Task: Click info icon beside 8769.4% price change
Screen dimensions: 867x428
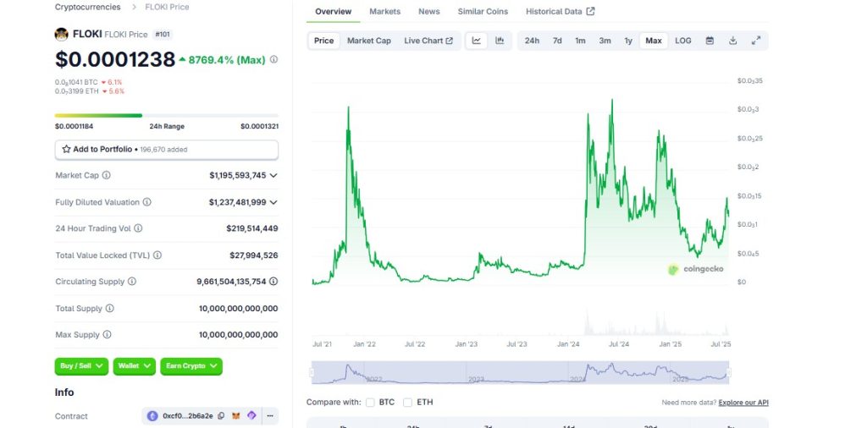Action: tap(273, 60)
